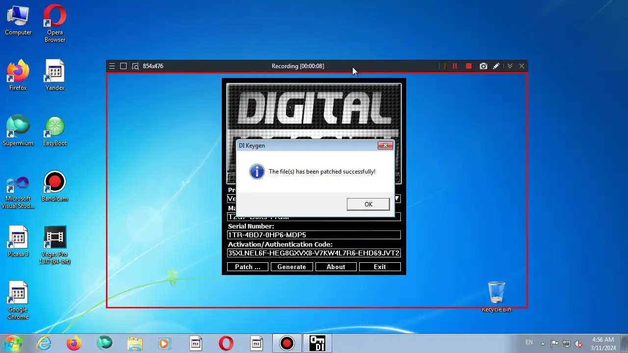The width and height of the screenshot is (628, 353).
Task: Click the audio level meter in recorder bar
Action: [x=442, y=66]
